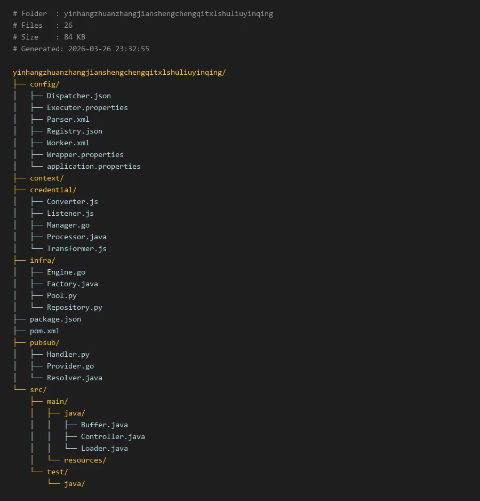The height and width of the screenshot is (501, 480).
Task: Open Converter.js under credential
Action: pos(72,201)
